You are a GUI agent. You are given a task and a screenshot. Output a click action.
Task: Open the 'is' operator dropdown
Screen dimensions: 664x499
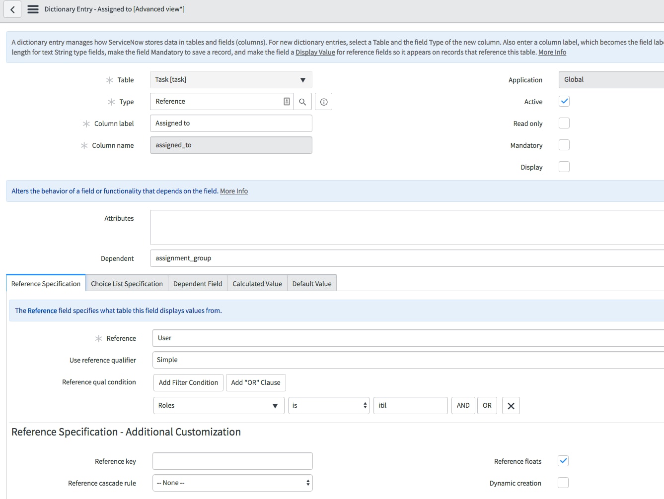tap(329, 406)
